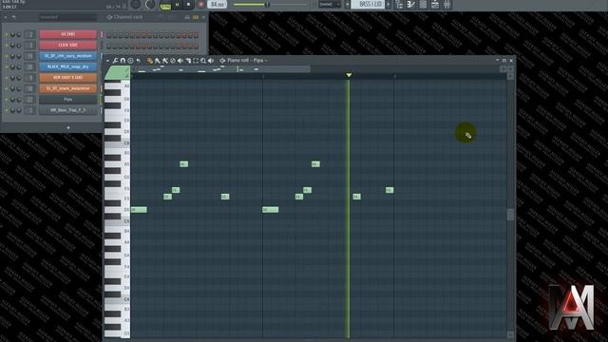Select the Pipa channel button
Viewport: 608px width, 342px height.
67,100
